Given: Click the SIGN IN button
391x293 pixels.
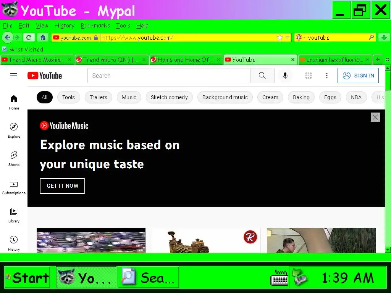Looking at the screenshot, I should tap(358, 76).
